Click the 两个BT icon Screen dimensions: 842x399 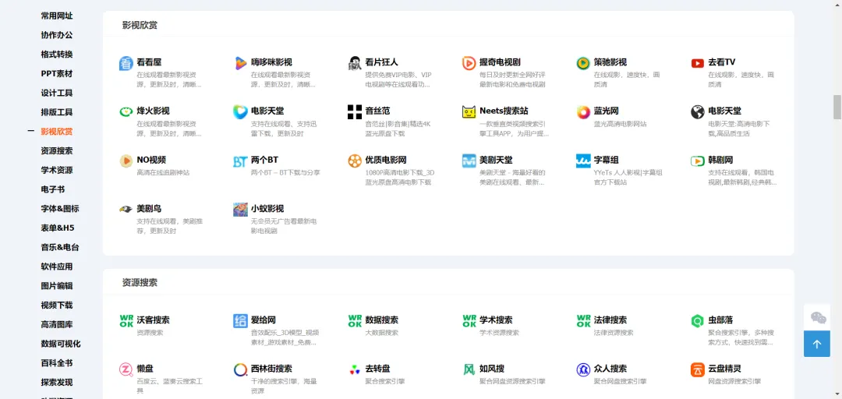pyautogui.click(x=240, y=161)
